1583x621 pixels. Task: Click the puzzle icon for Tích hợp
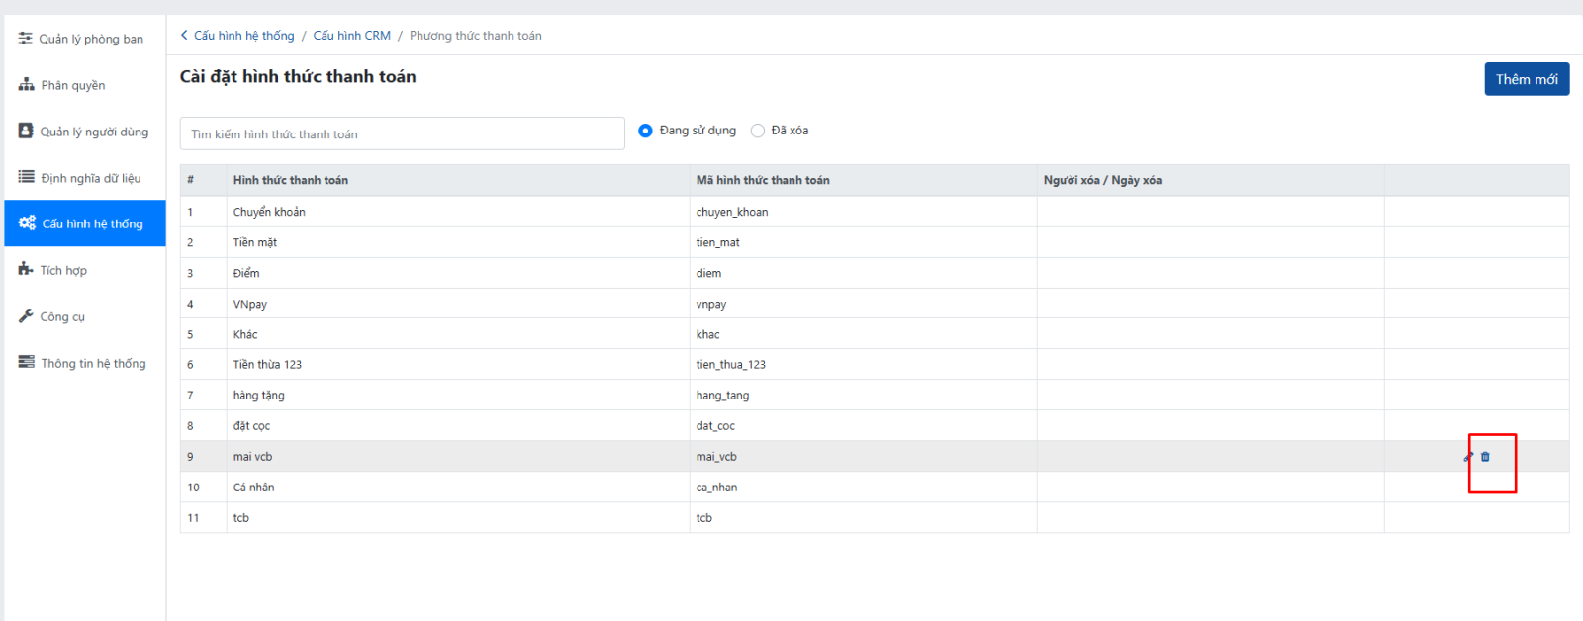click(26, 270)
